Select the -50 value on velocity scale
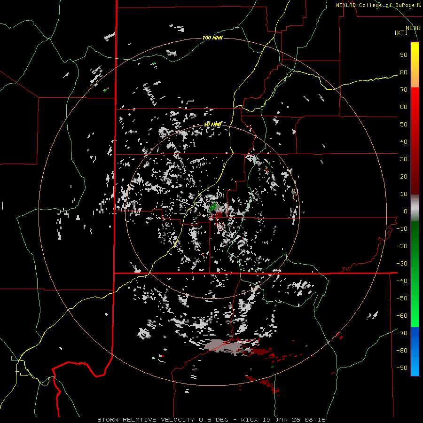The image size is (423, 423). click(402, 298)
